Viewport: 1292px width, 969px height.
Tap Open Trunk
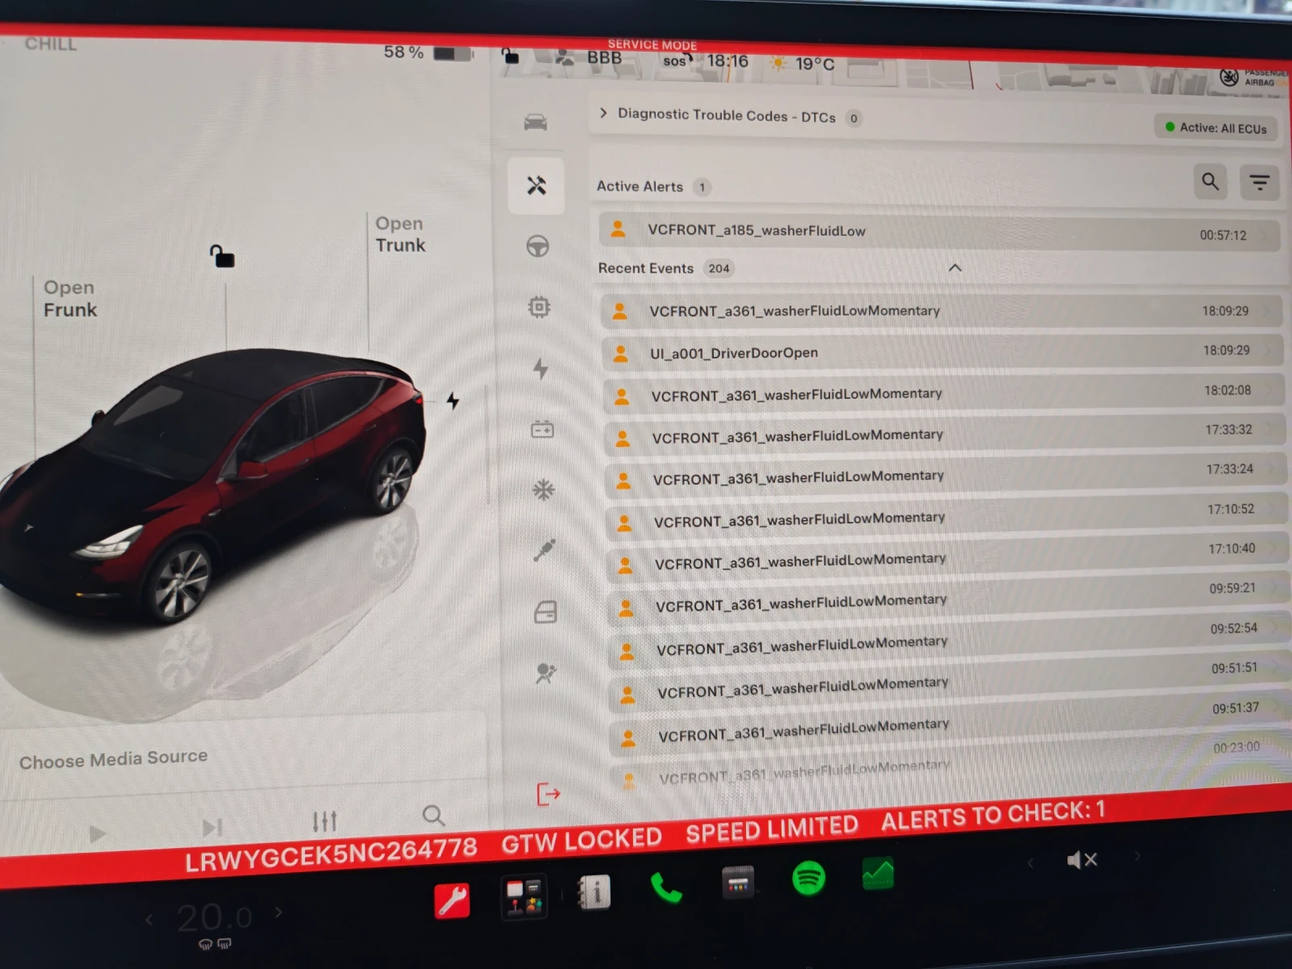pos(401,234)
